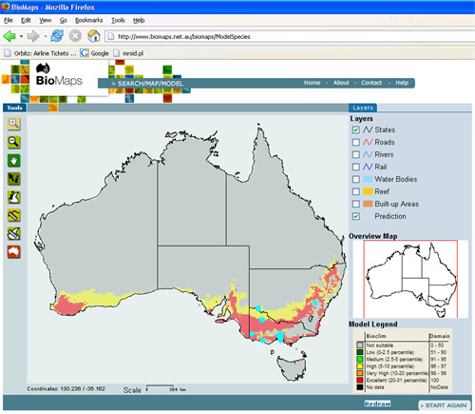The image size is (475, 414).
Task: Pick the measure distance ruler tool
Action: [x=14, y=216]
